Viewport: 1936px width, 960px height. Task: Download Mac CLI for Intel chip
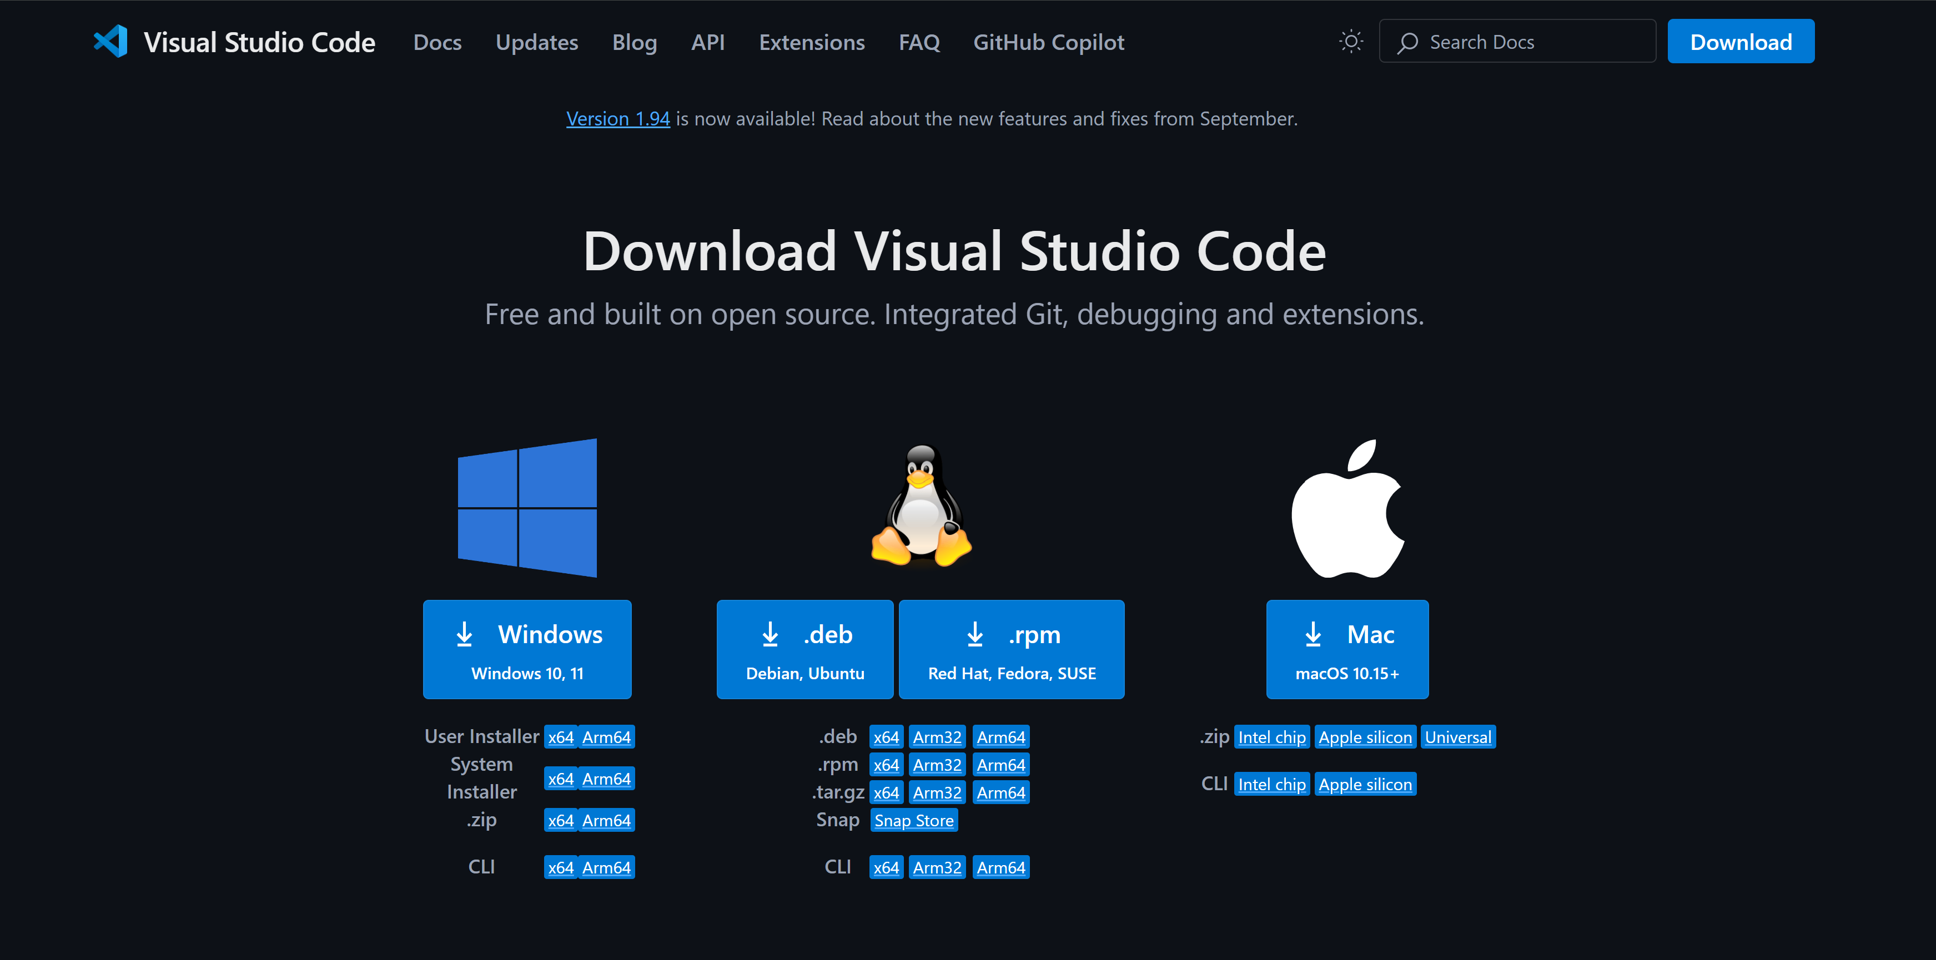(x=1271, y=784)
